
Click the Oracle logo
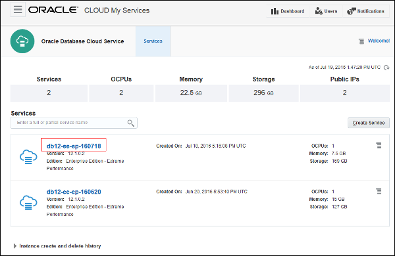click(53, 10)
